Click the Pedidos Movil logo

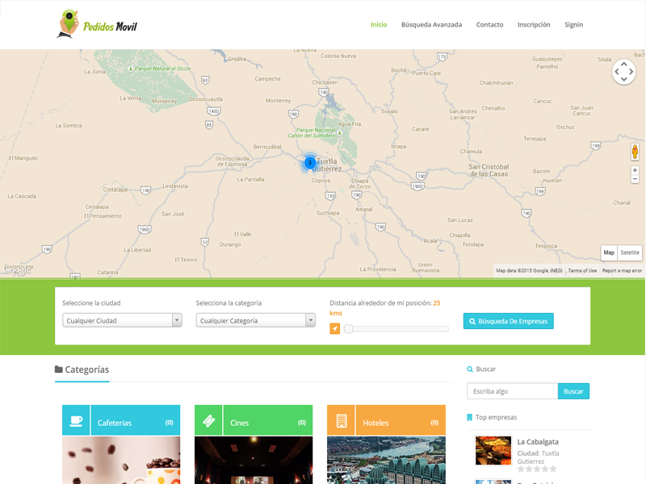tap(98, 24)
